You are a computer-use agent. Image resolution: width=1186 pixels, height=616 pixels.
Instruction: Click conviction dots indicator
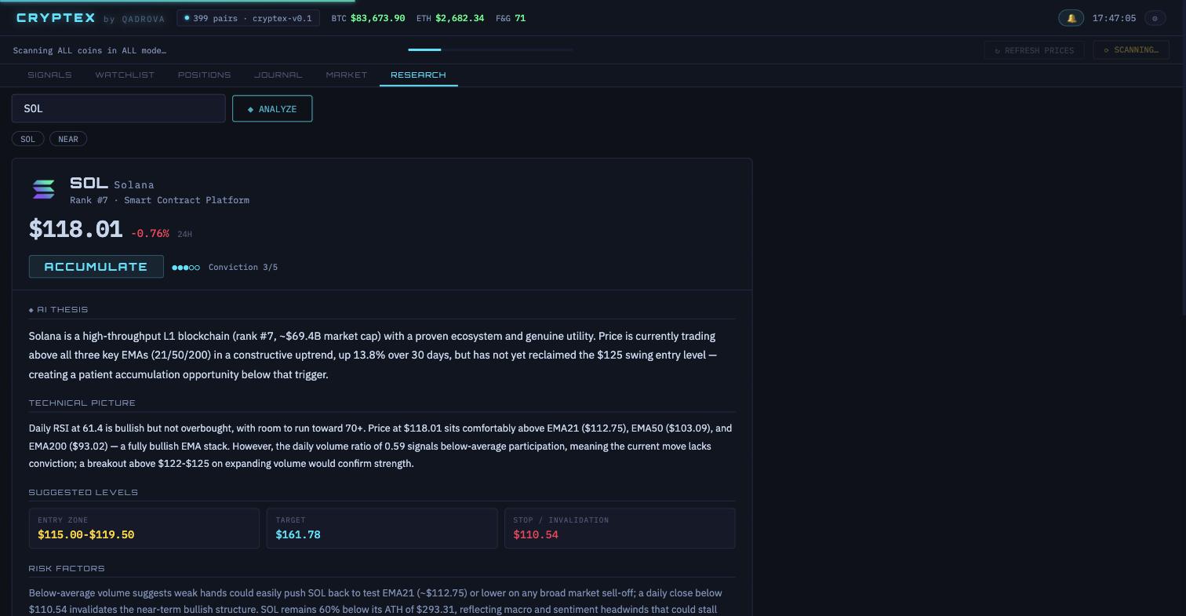186,268
